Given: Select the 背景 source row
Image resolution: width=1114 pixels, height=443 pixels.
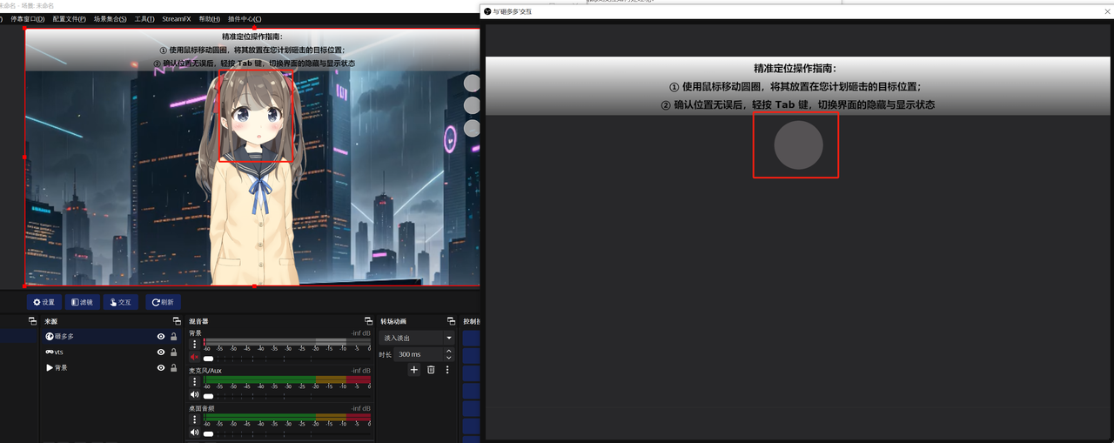Looking at the screenshot, I should point(111,368).
